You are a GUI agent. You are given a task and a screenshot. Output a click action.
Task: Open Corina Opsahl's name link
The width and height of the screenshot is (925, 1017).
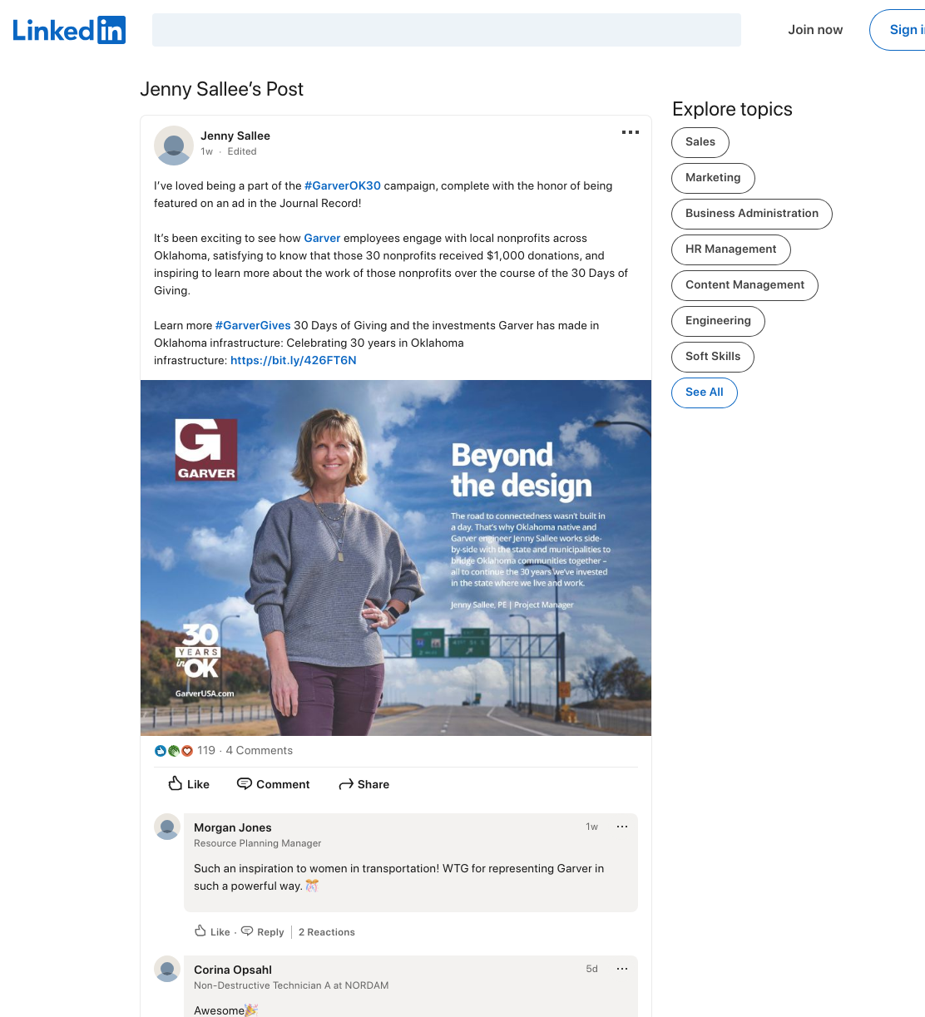233,970
